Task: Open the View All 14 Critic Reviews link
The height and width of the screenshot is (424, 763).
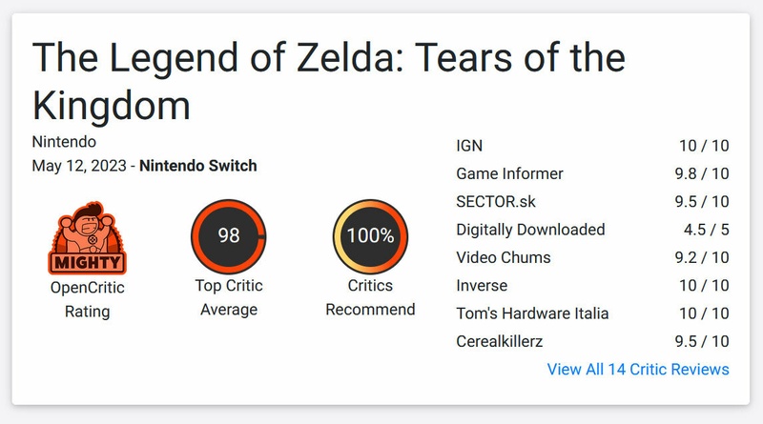Action: 638,369
